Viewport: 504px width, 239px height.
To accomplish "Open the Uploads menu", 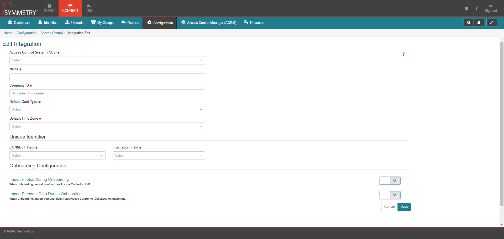I will click(x=74, y=23).
